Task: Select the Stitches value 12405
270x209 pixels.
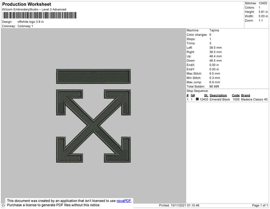Action: [263, 3]
